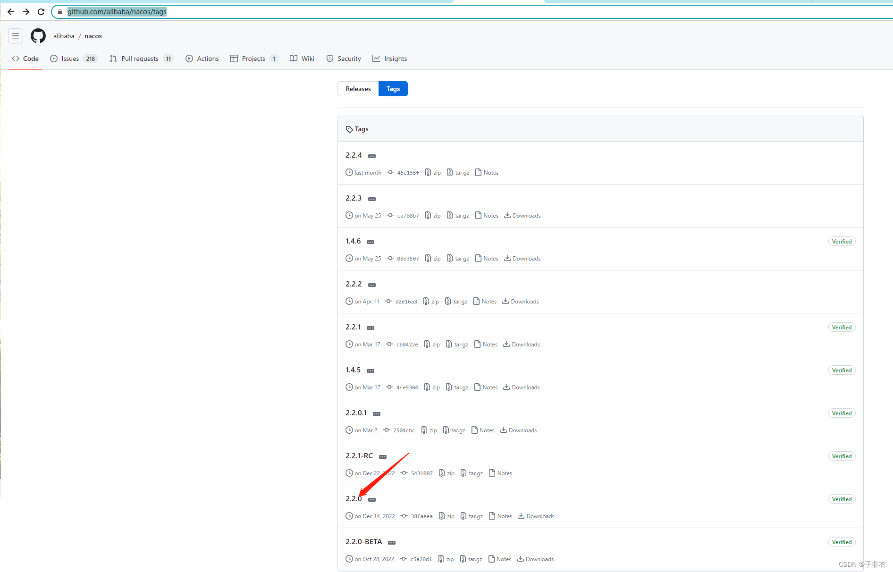This screenshot has width=893, height=572.
Task: Expand ellipsis details for tag 2.2.2
Action: point(372,285)
